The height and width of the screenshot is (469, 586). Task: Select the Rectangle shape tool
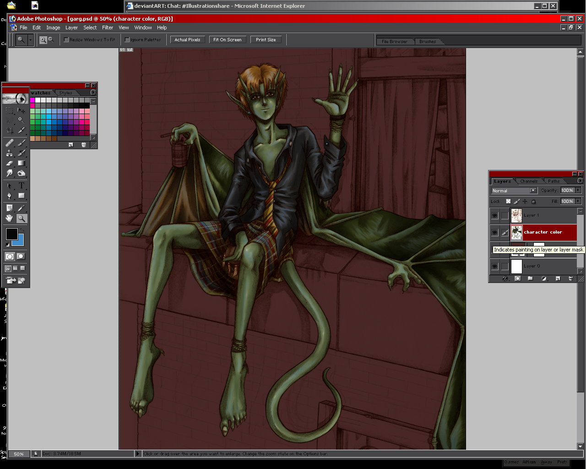coord(22,196)
